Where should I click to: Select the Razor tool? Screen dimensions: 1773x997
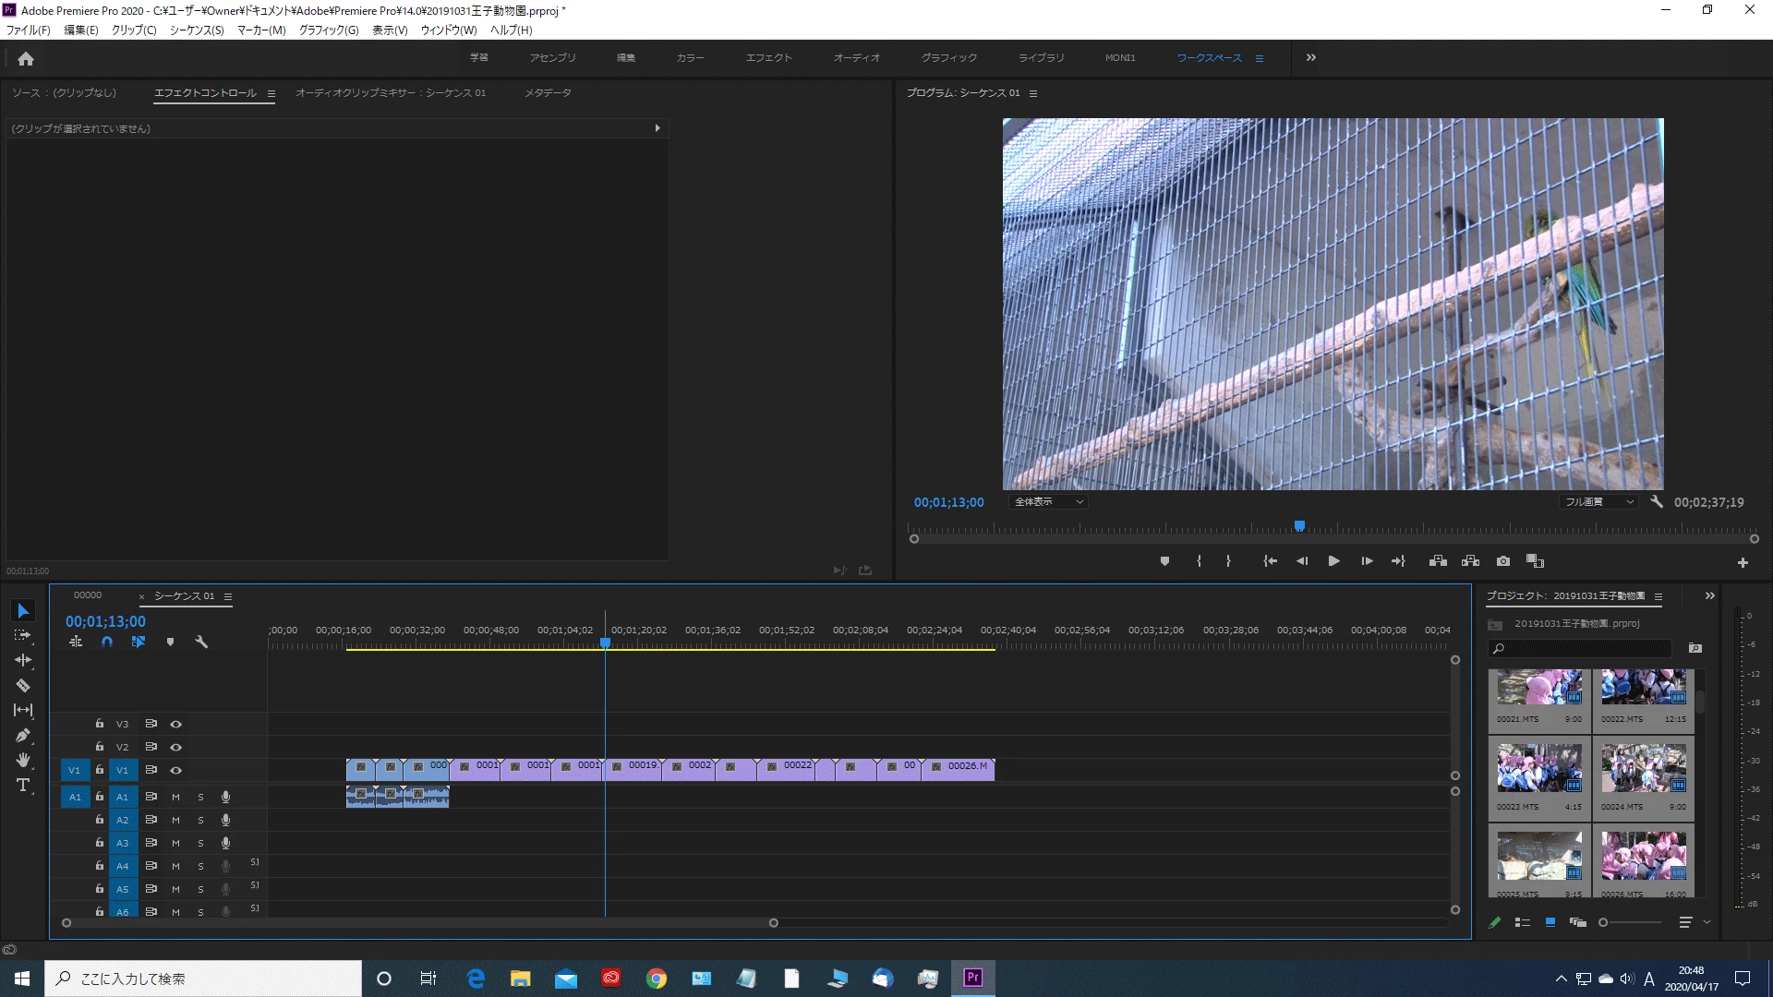[x=23, y=686]
